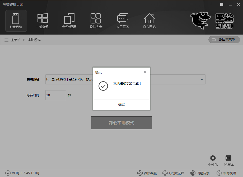Select PE版本 icon
This screenshot has height=177, width=243.
click(x=228, y=160)
